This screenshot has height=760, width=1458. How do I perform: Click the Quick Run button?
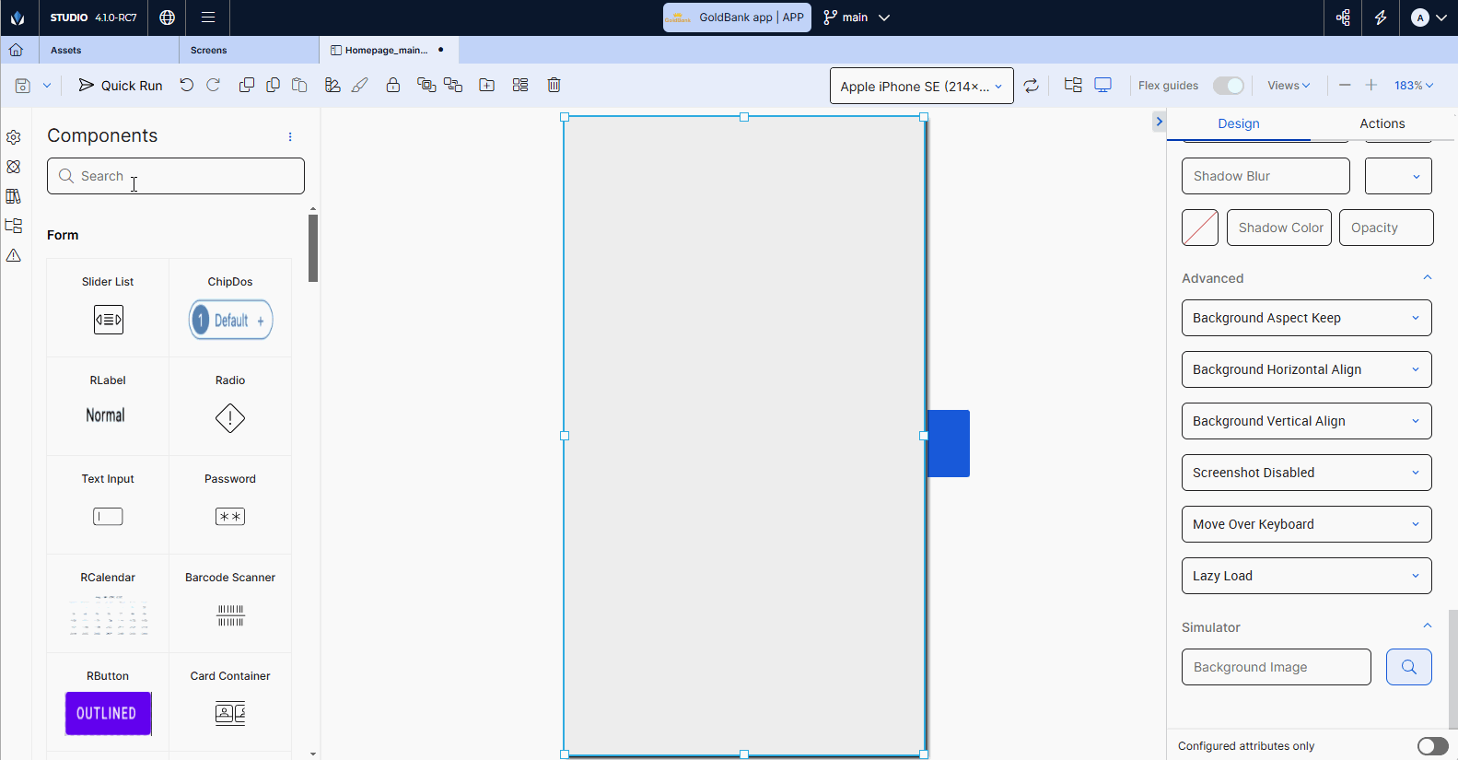(121, 86)
